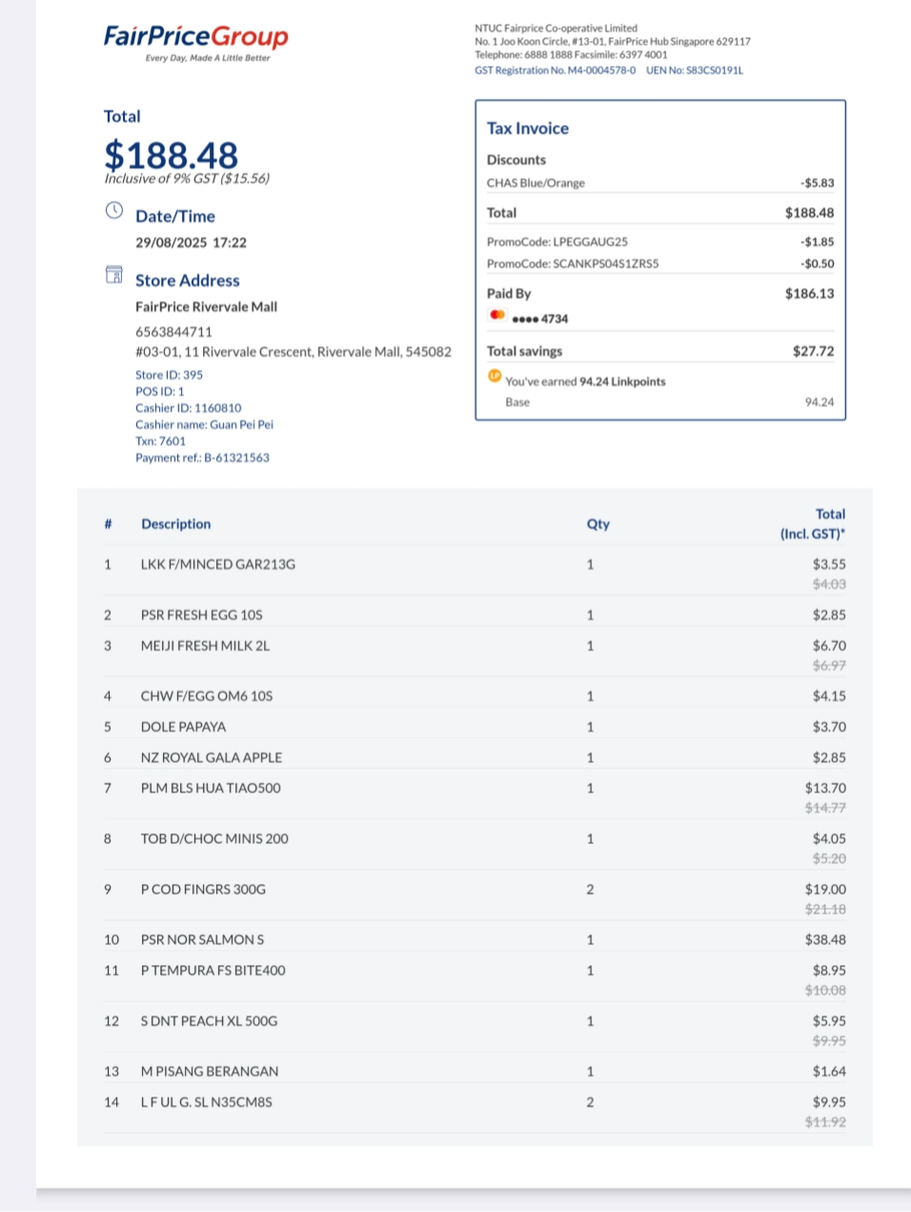Click the UEN No: S83CS0191L text
This screenshot has width=911, height=1212.
(695, 71)
